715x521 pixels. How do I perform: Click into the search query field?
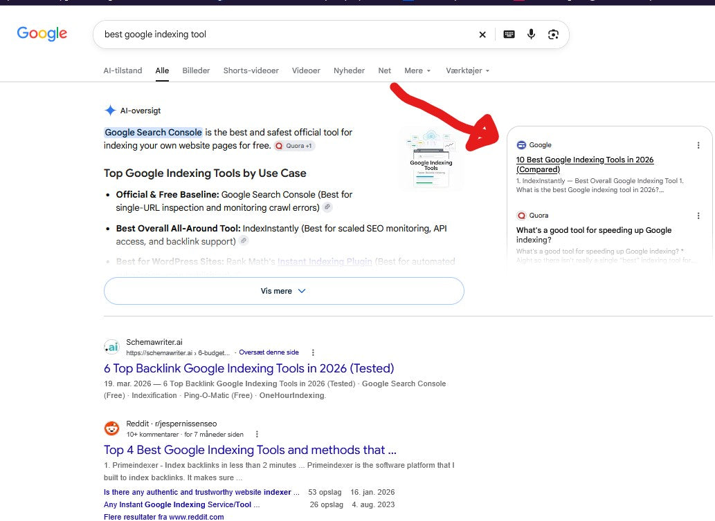click(287, 35)
